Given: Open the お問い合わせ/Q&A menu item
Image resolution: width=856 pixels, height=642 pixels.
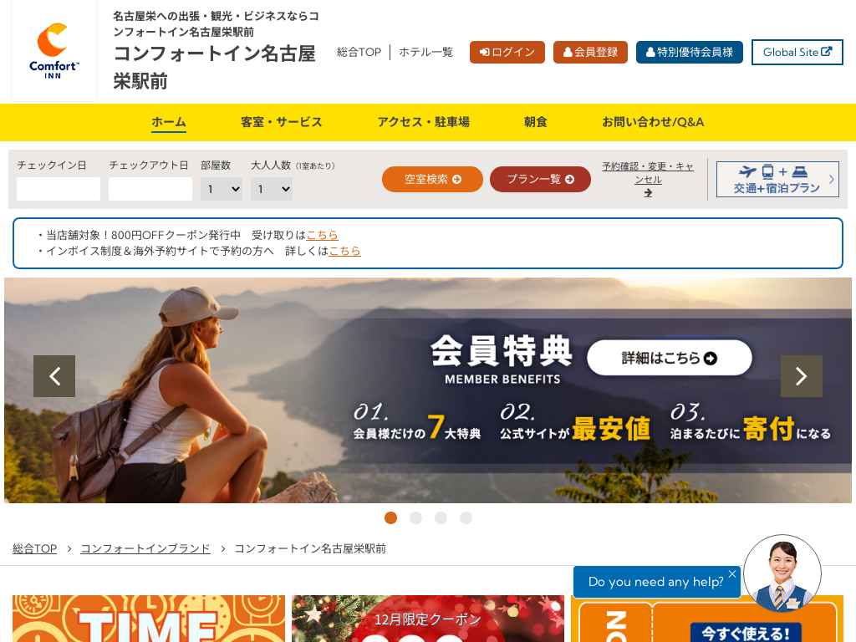Looking at the screenshot, I should pyautogui.click(x=653, y=122).
